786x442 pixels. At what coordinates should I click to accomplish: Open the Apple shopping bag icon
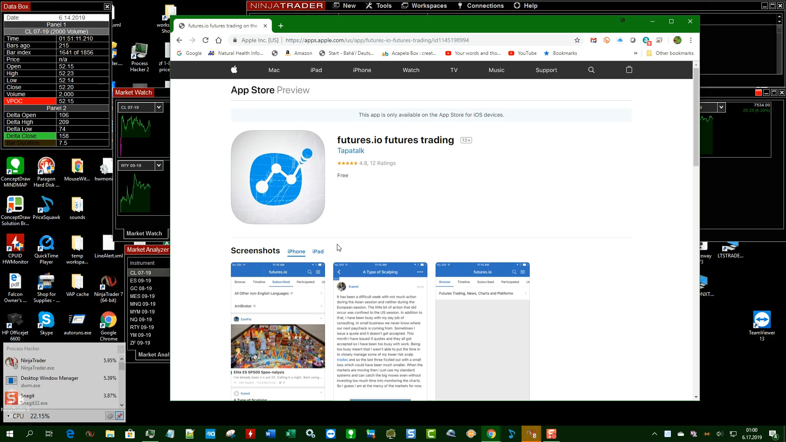[629, 70]
